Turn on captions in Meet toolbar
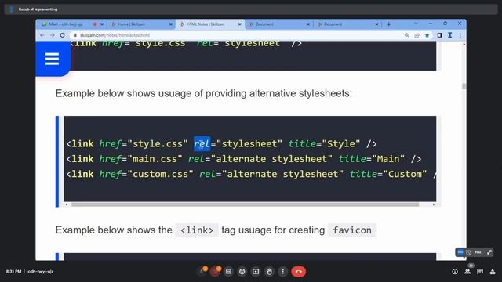The image size is (502, 282). 228,272
